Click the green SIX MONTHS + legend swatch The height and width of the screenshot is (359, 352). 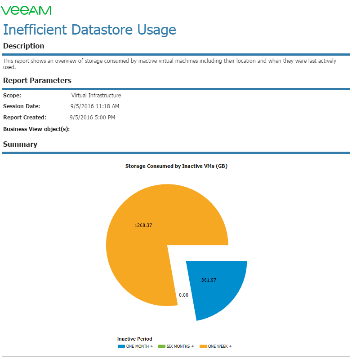162,346
